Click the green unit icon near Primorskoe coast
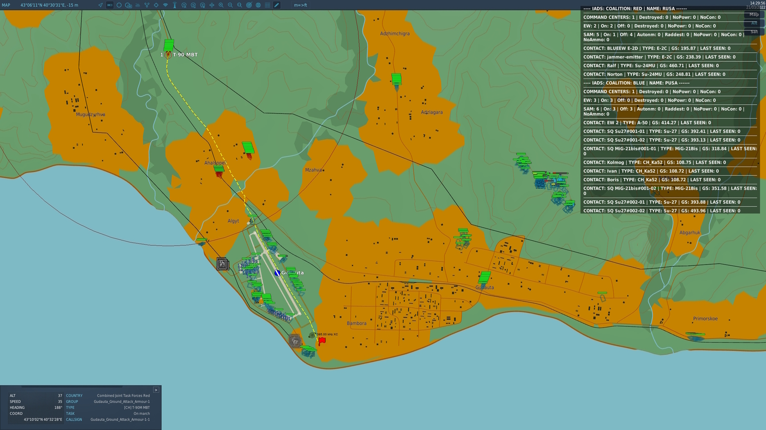Viewport: 766px width, 430px height. (695, 336)
